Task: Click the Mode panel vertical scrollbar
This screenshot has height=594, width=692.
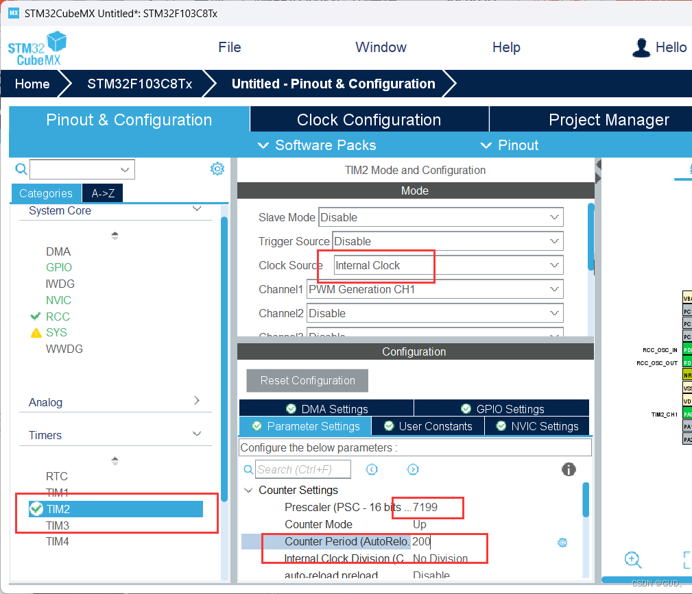Action: click(x=591, y=236)
